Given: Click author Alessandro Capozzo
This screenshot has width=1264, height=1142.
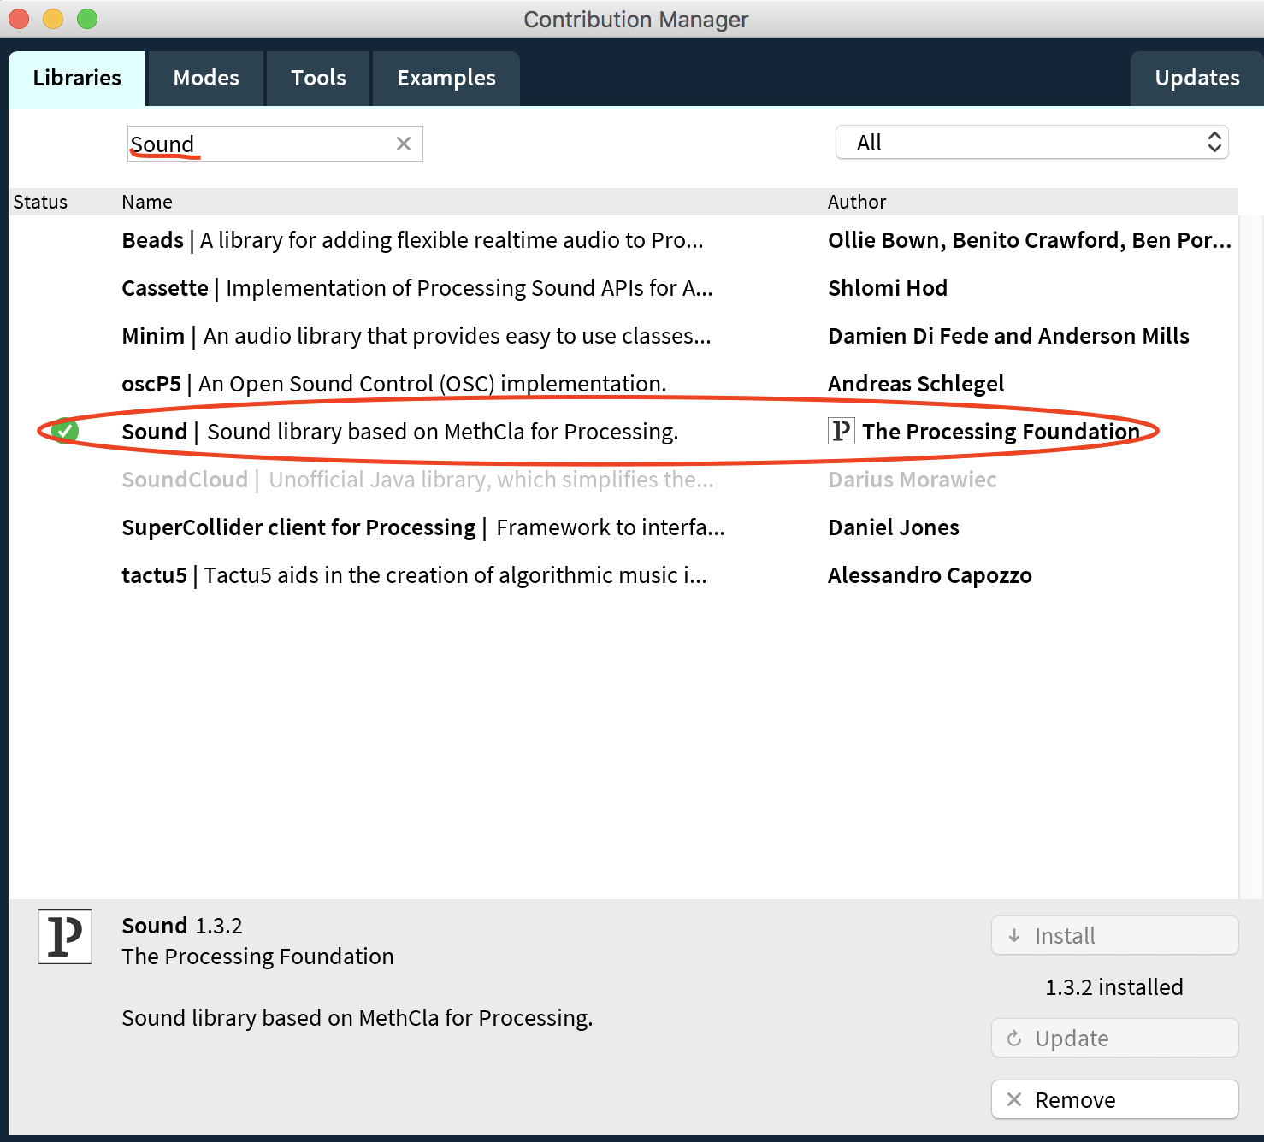Looking at the screenshot, I should pyautogui.click(x=930, y=575).
